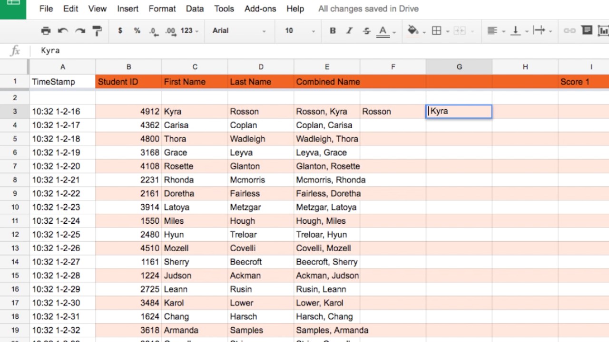Open the font size 10 dropdown
609x342 pixels.
click(300, 31)
